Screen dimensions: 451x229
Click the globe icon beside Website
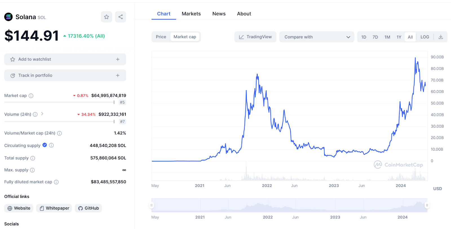(10, 208)
